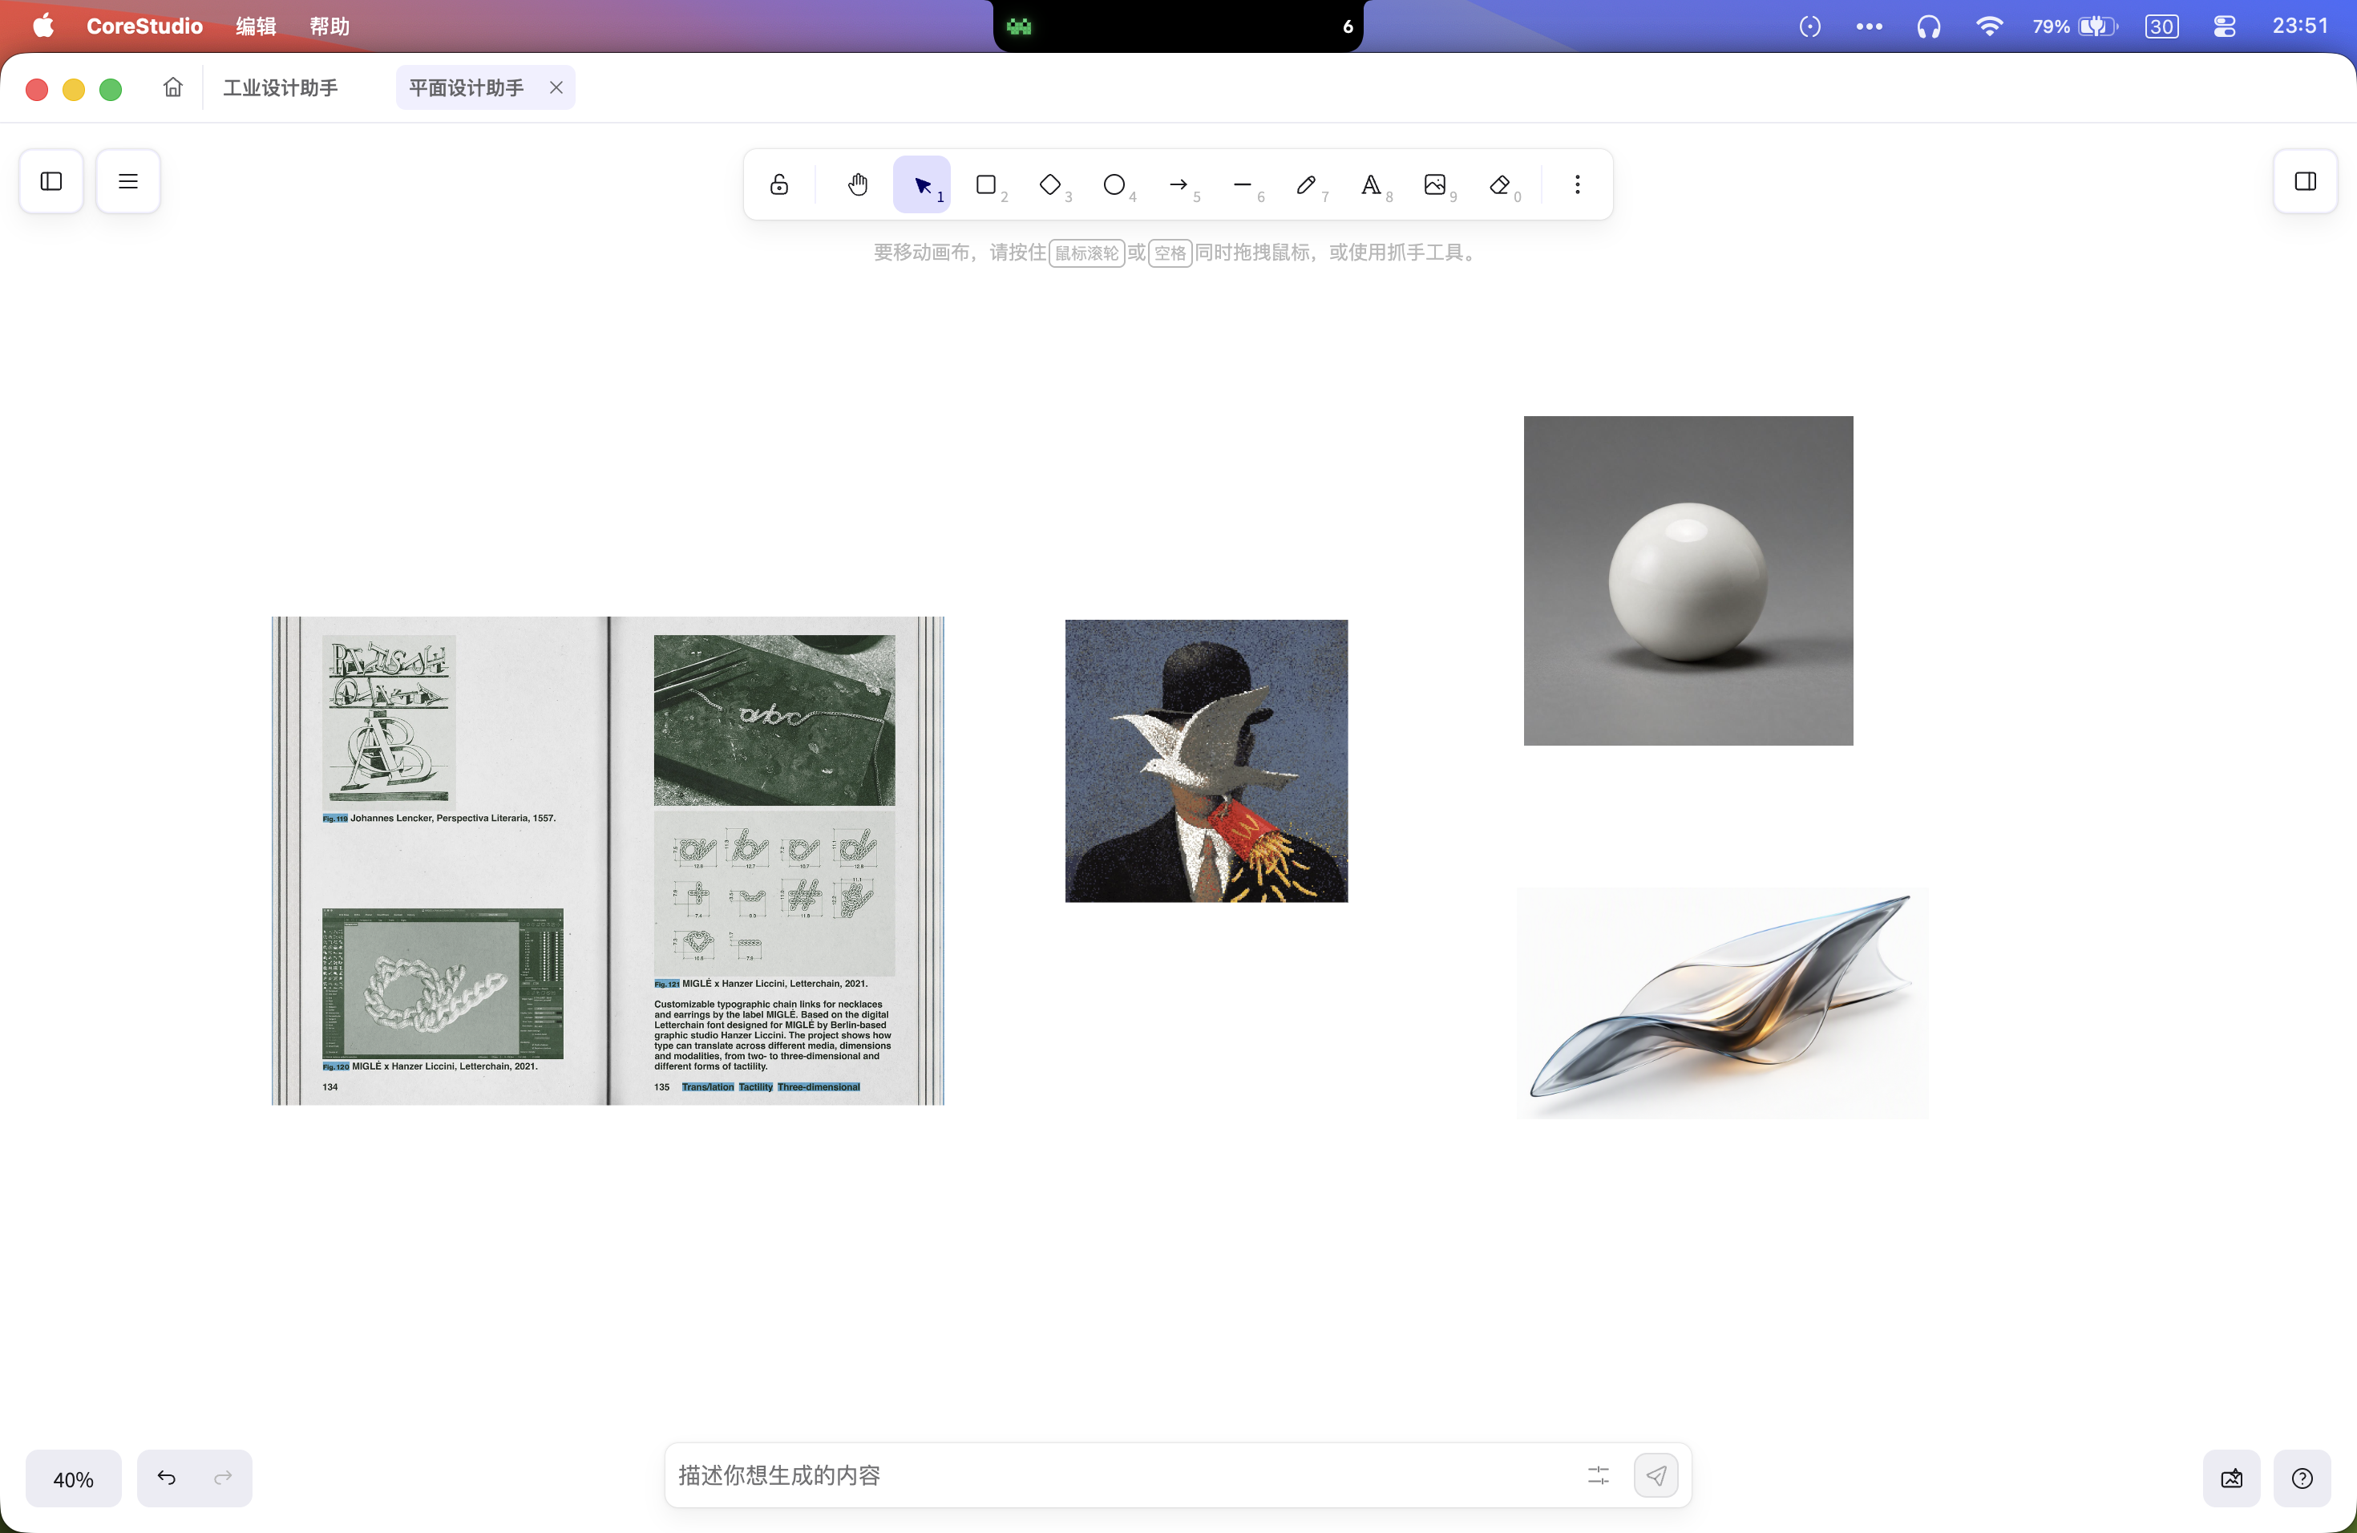Select the rectangle shape tool
Screen dimensions: 2357x1533
tap(986, 184)
